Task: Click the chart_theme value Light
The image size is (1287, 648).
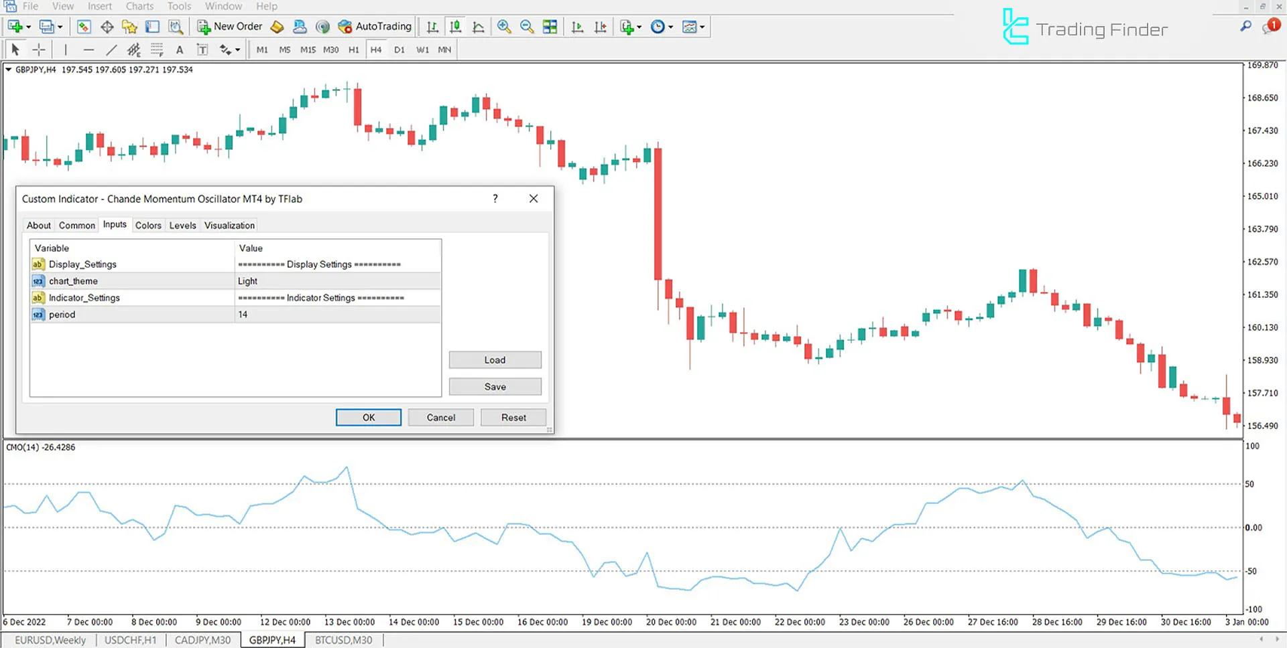Action: [x=337, y=281]
